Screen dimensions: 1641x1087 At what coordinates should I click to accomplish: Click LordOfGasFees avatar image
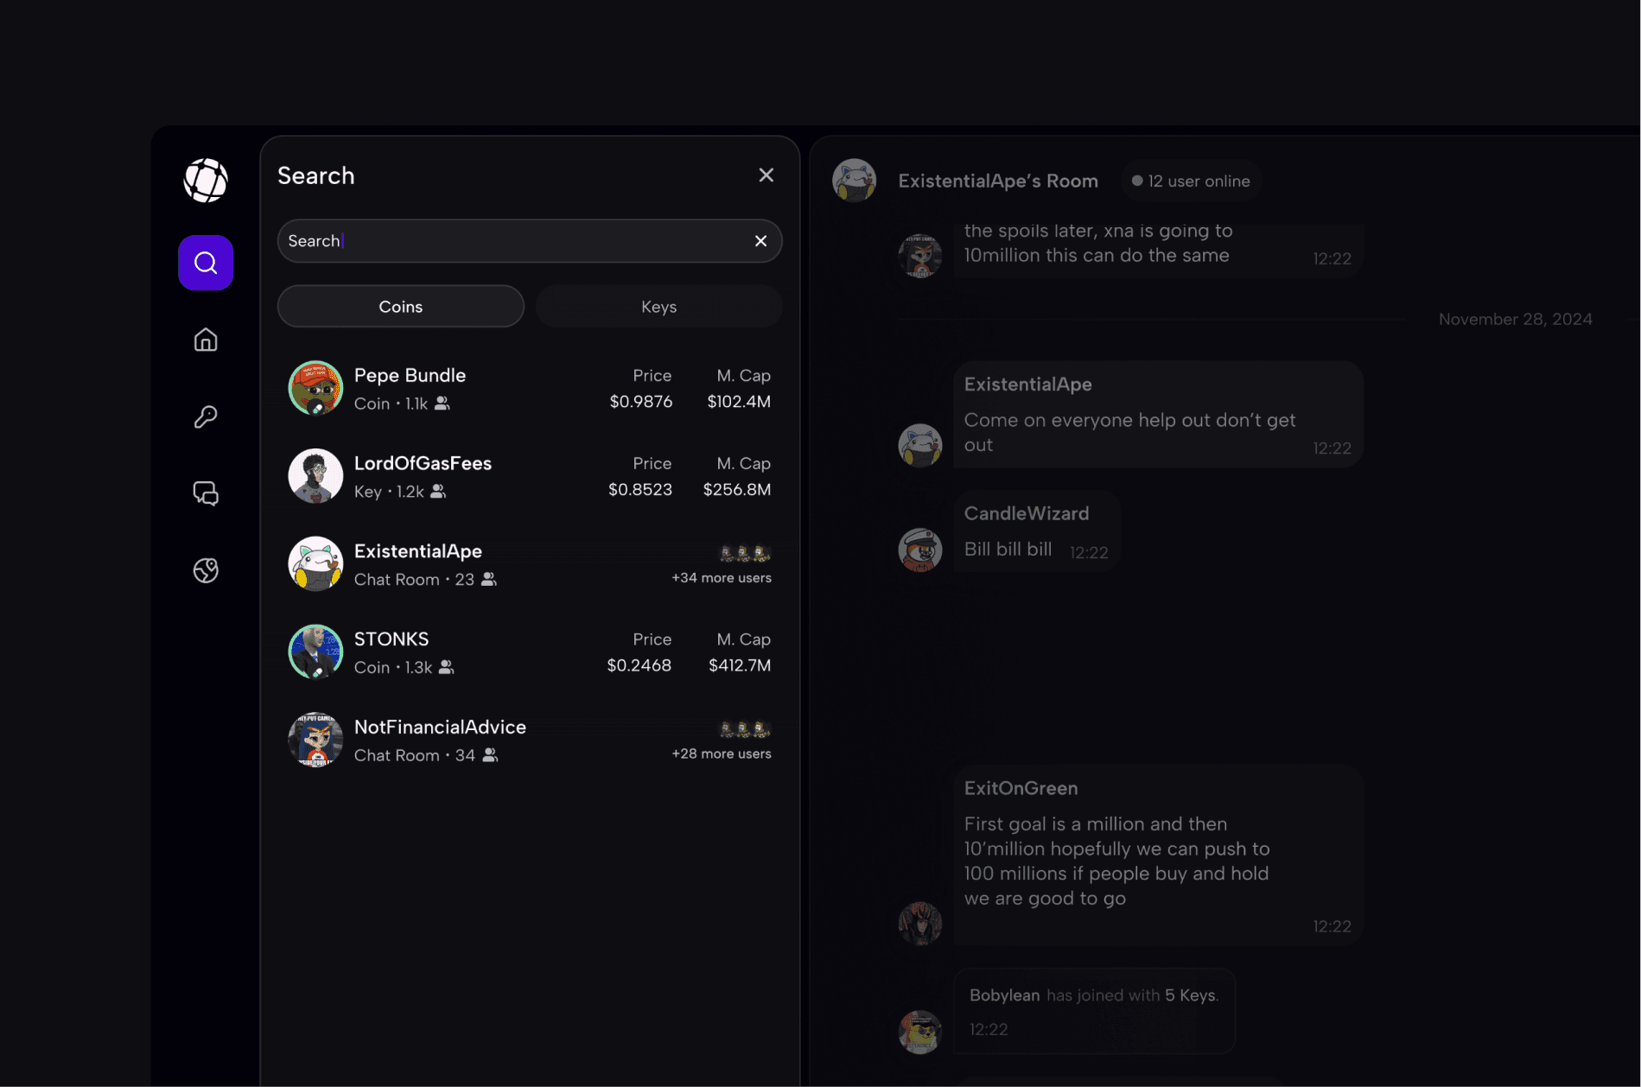[315, 476]
